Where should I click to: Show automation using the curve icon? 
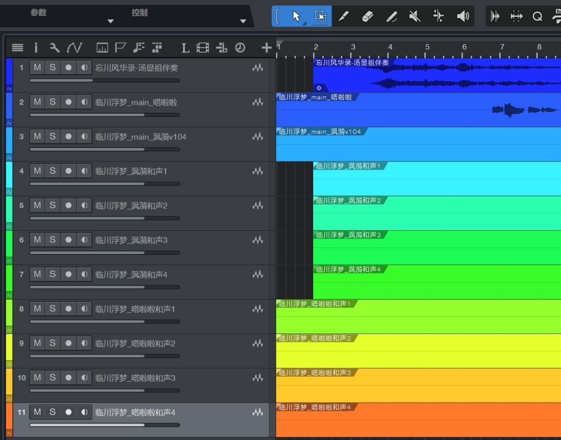[74, 48]
